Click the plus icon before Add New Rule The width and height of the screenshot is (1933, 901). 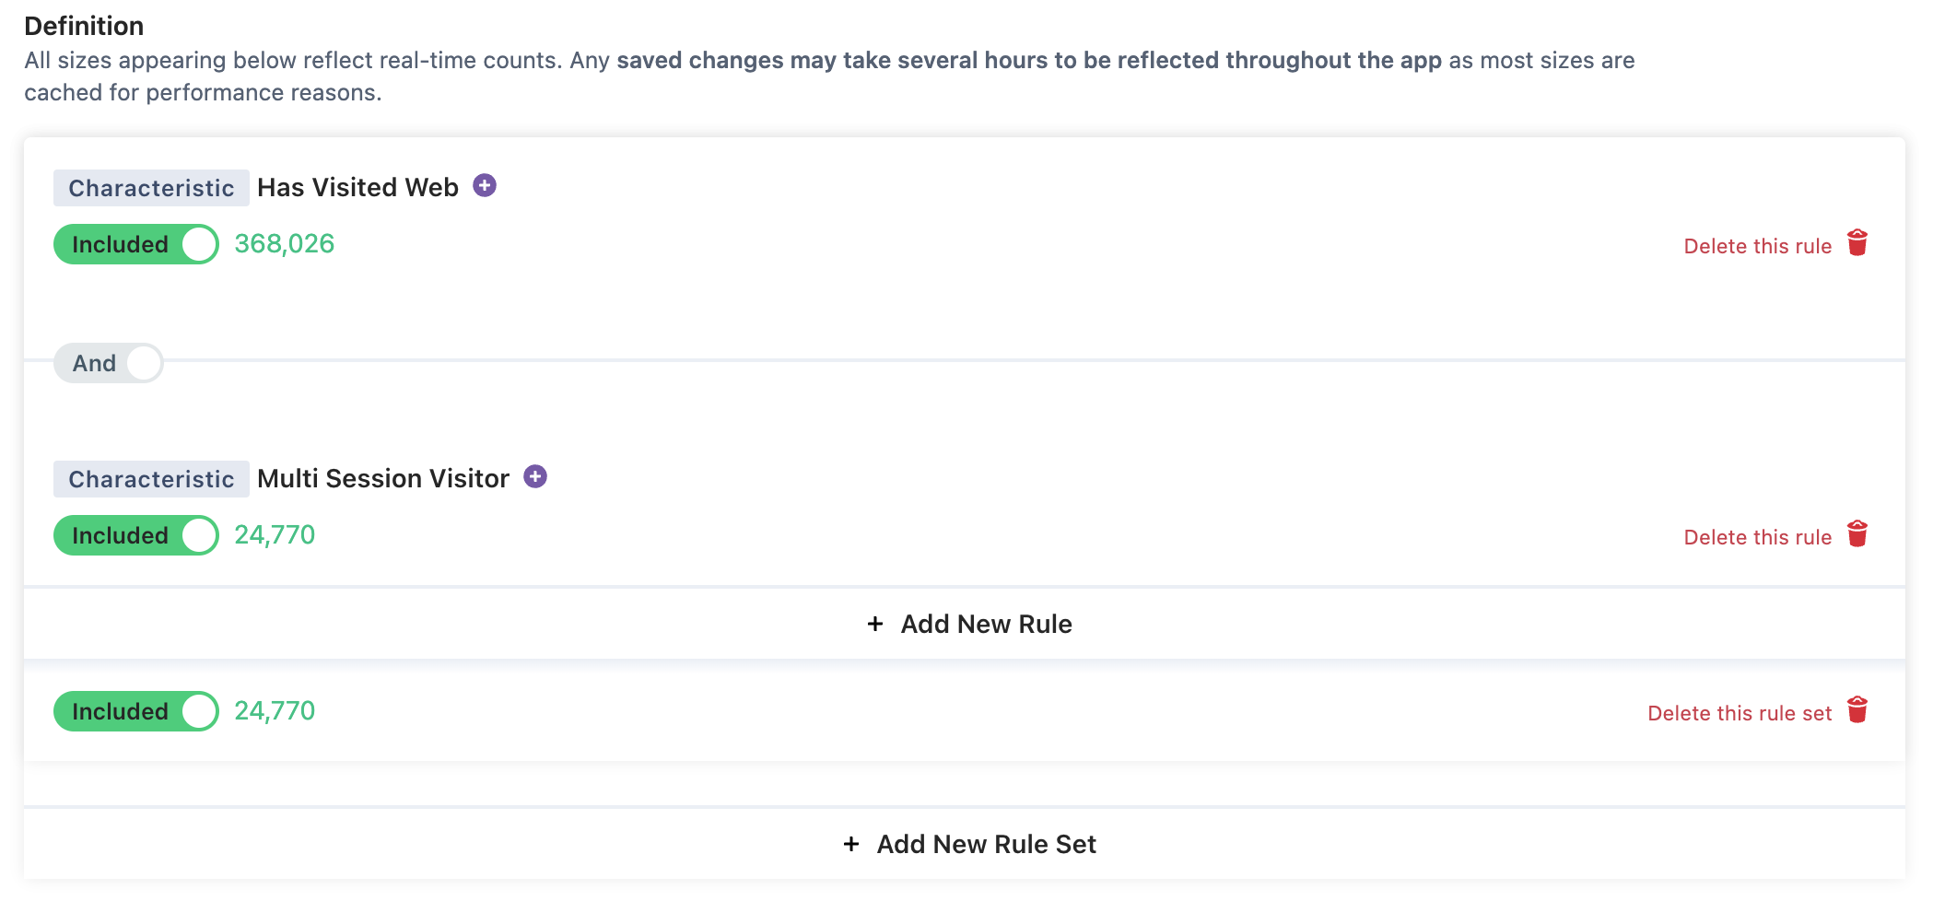[x=875, y=625]
